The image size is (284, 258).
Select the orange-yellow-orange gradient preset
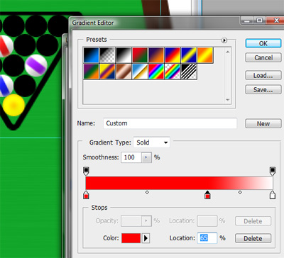205,55
